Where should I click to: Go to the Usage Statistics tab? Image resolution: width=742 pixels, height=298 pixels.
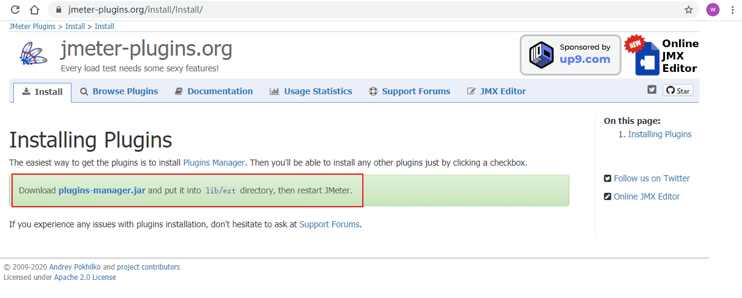[311, 91]
